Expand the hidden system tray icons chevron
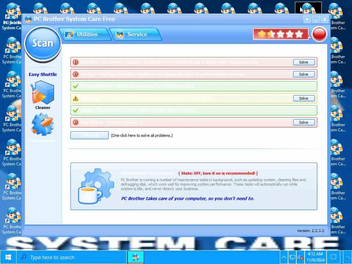 [x=284, y=257]
